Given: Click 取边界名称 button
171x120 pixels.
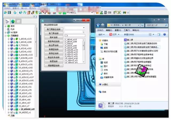Looking at the screenshot, I should [54, 45].
